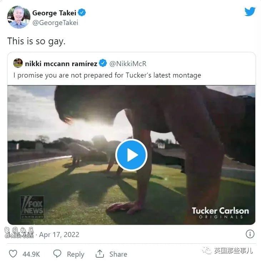Like the tweet with heart icon
The image size is (261, 262).
coord(13,254)
